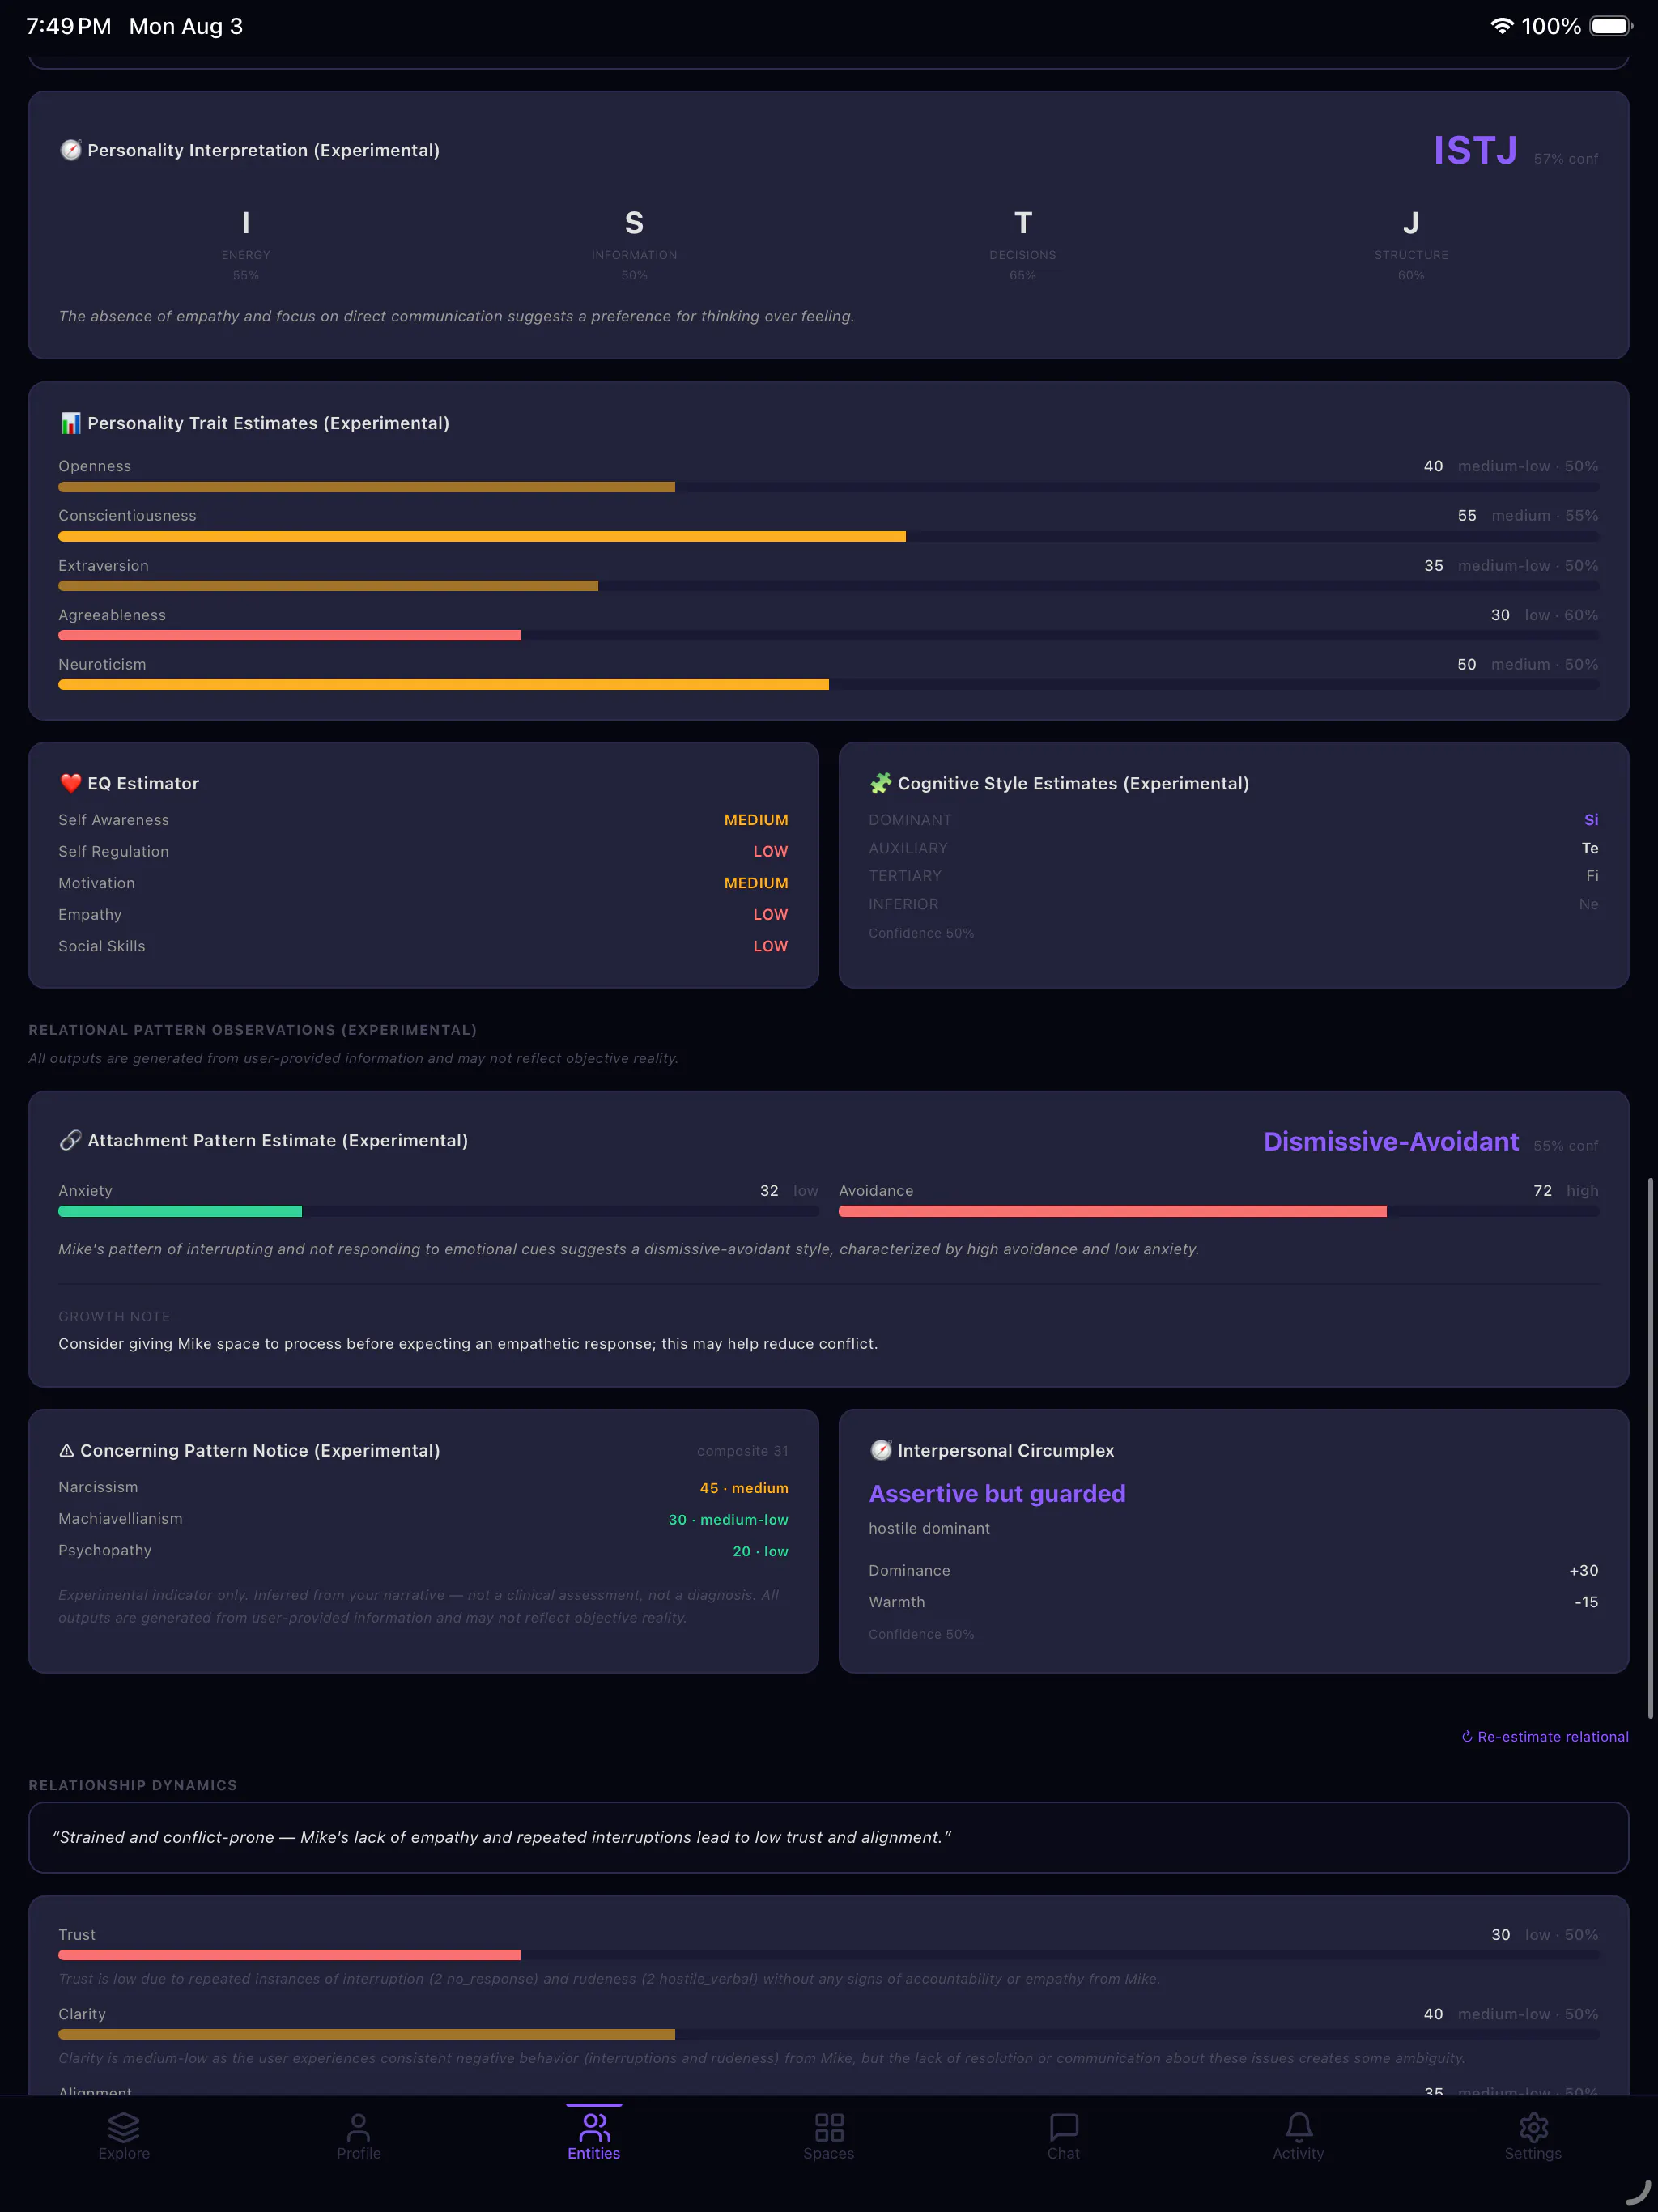Viewport: 1658px width, 2212px height.
Task: Click the Trust score bar
Action: 828,1954
